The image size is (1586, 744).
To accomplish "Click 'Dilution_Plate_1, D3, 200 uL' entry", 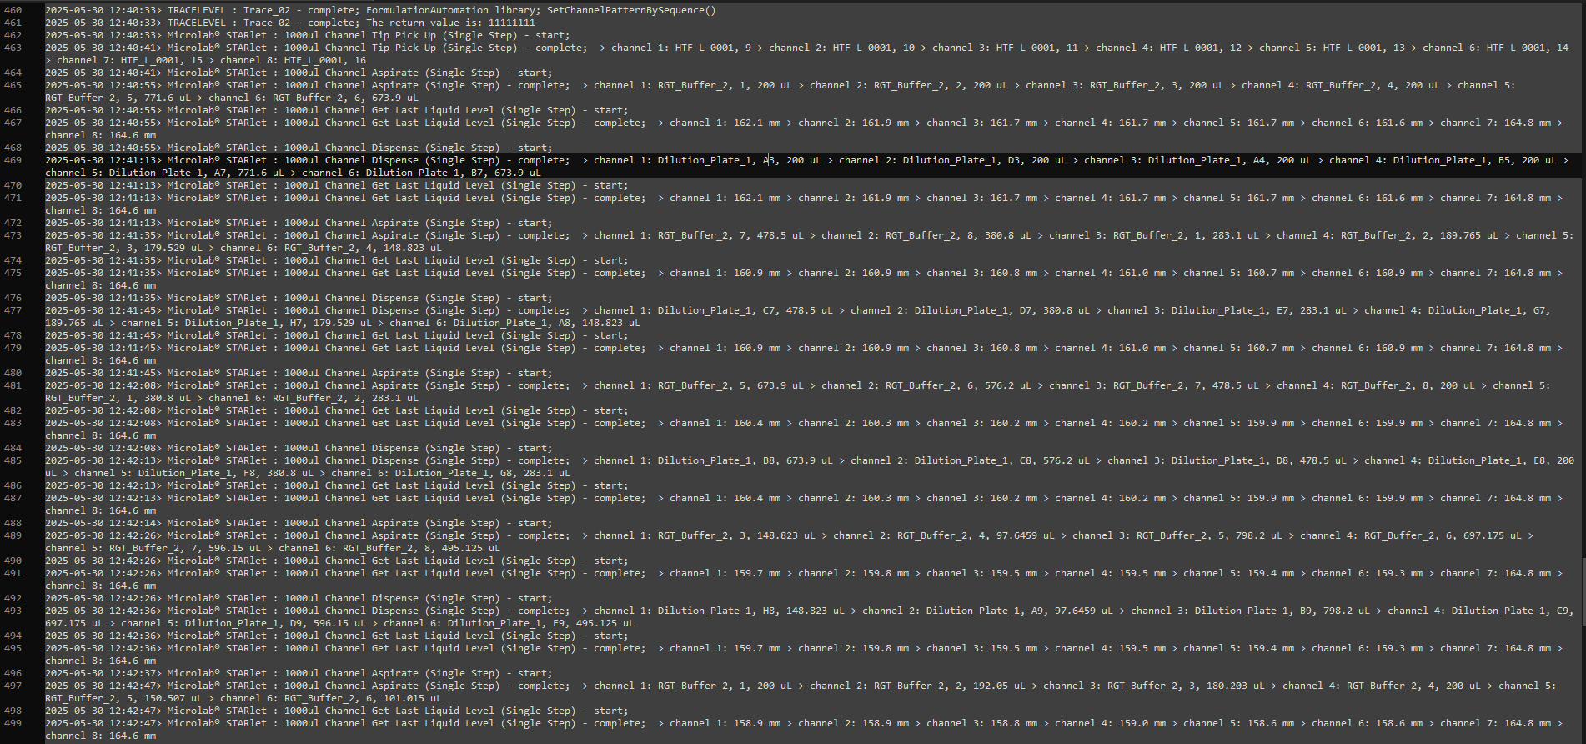I will pyautogui.click(x=984, y=160).
